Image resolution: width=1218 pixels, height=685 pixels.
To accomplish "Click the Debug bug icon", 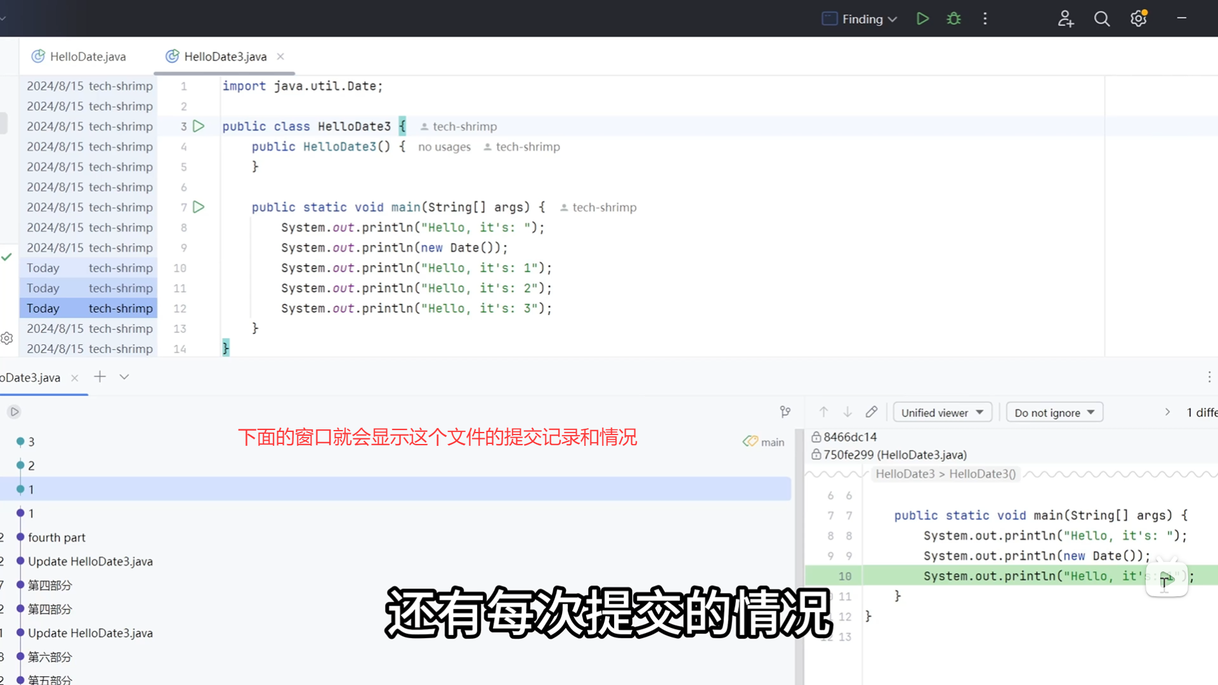I will 953,19.
